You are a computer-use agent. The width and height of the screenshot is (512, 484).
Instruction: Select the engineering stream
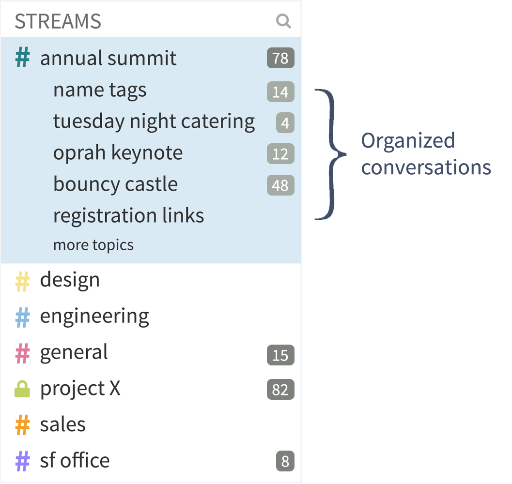[x=94, y=315]
